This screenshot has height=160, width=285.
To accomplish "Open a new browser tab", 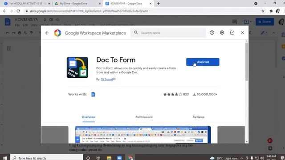I will (x=159, y=4).
